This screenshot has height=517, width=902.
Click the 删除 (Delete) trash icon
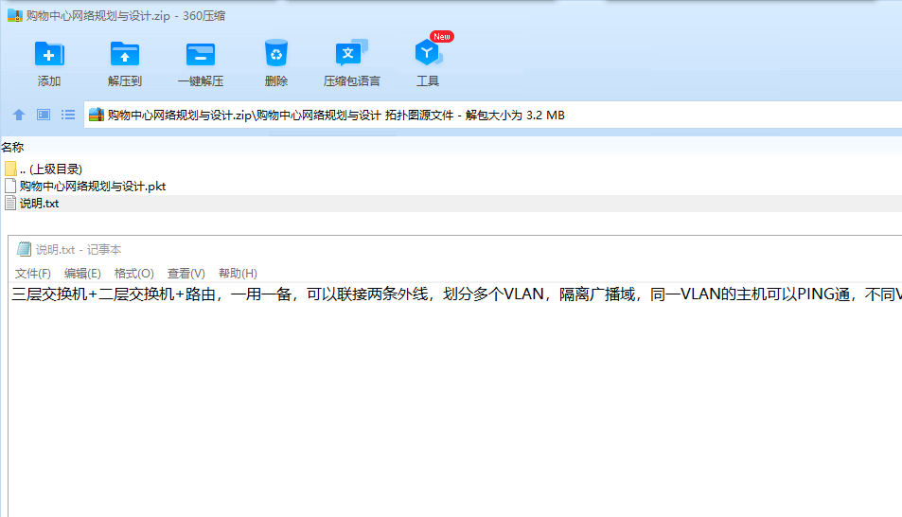(x=276, y=54)
